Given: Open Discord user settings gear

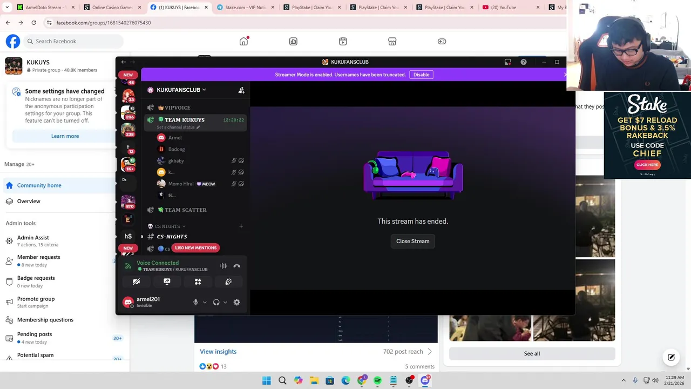Looking at the screenshot, I should point(236,303).
